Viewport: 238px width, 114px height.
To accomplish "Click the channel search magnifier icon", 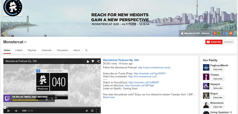I will pos(86,50).
